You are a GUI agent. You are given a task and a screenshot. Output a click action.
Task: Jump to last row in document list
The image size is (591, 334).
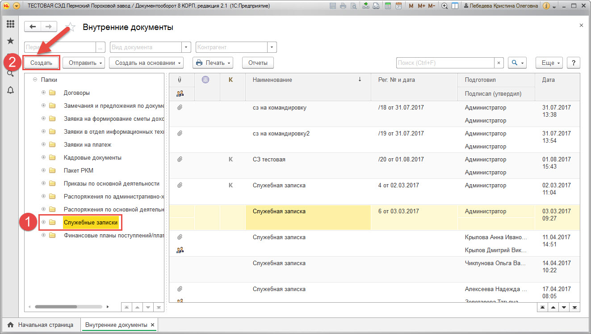575,307
